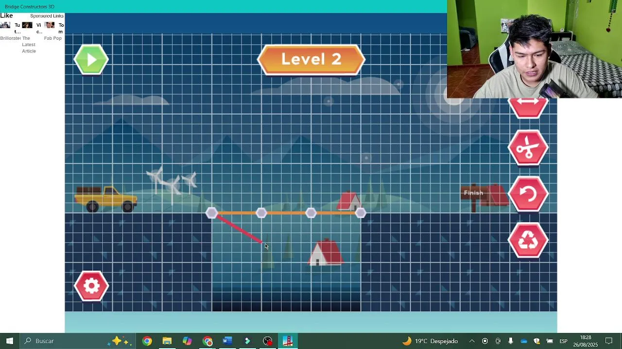This screenshot has height=349, width=622.
Task: Click the second sponsored ad thumbnail
Action: point(27,25)
